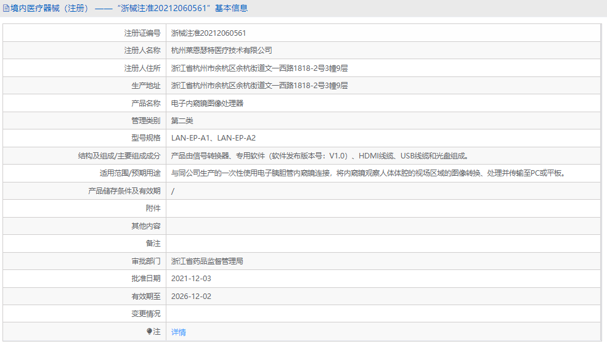Click the 注册人住所 label
The width and height of the screenshot is (607, 344).
(x=142, y=68)
